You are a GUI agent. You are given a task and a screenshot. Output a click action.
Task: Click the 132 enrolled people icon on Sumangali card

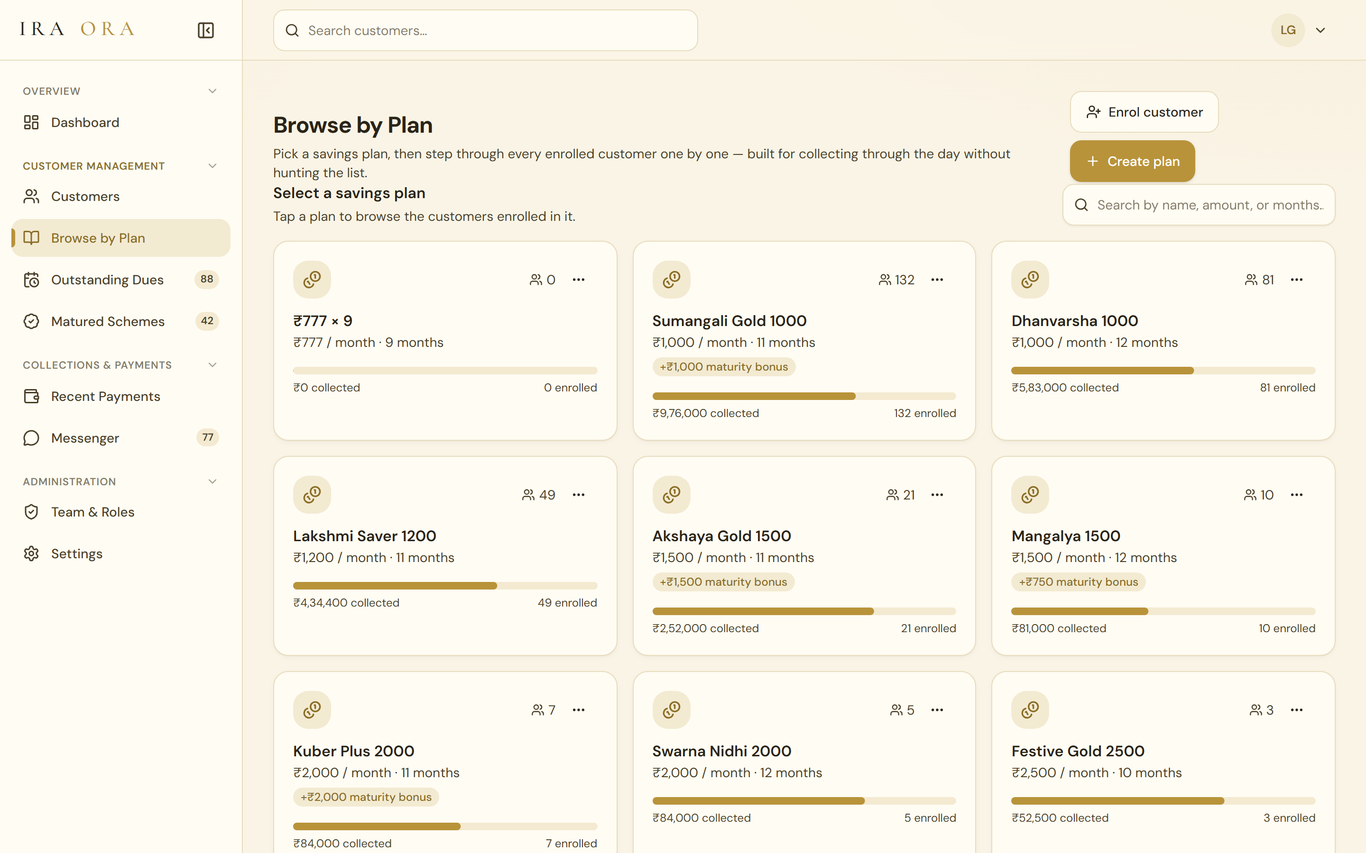coord(885,280)
